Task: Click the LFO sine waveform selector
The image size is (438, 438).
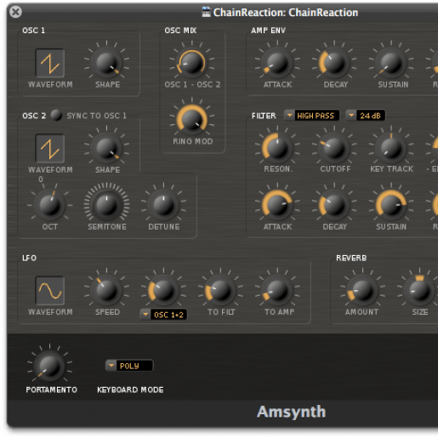Action: (x=50, y=291)
